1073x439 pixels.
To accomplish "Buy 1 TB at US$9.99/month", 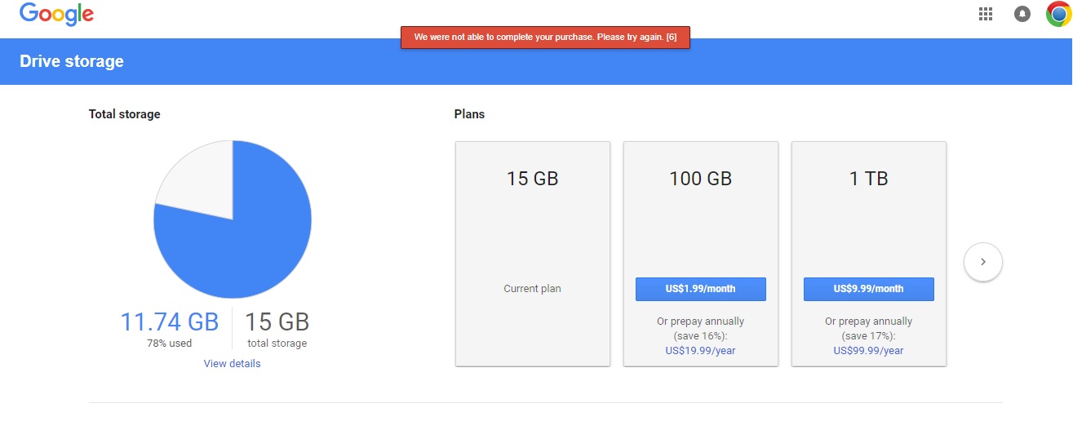I will 868,289.
